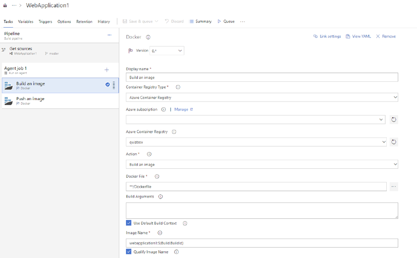Click the Docker task info icon
This screenshot has height=258, width=417.
[x=148, y=37]
